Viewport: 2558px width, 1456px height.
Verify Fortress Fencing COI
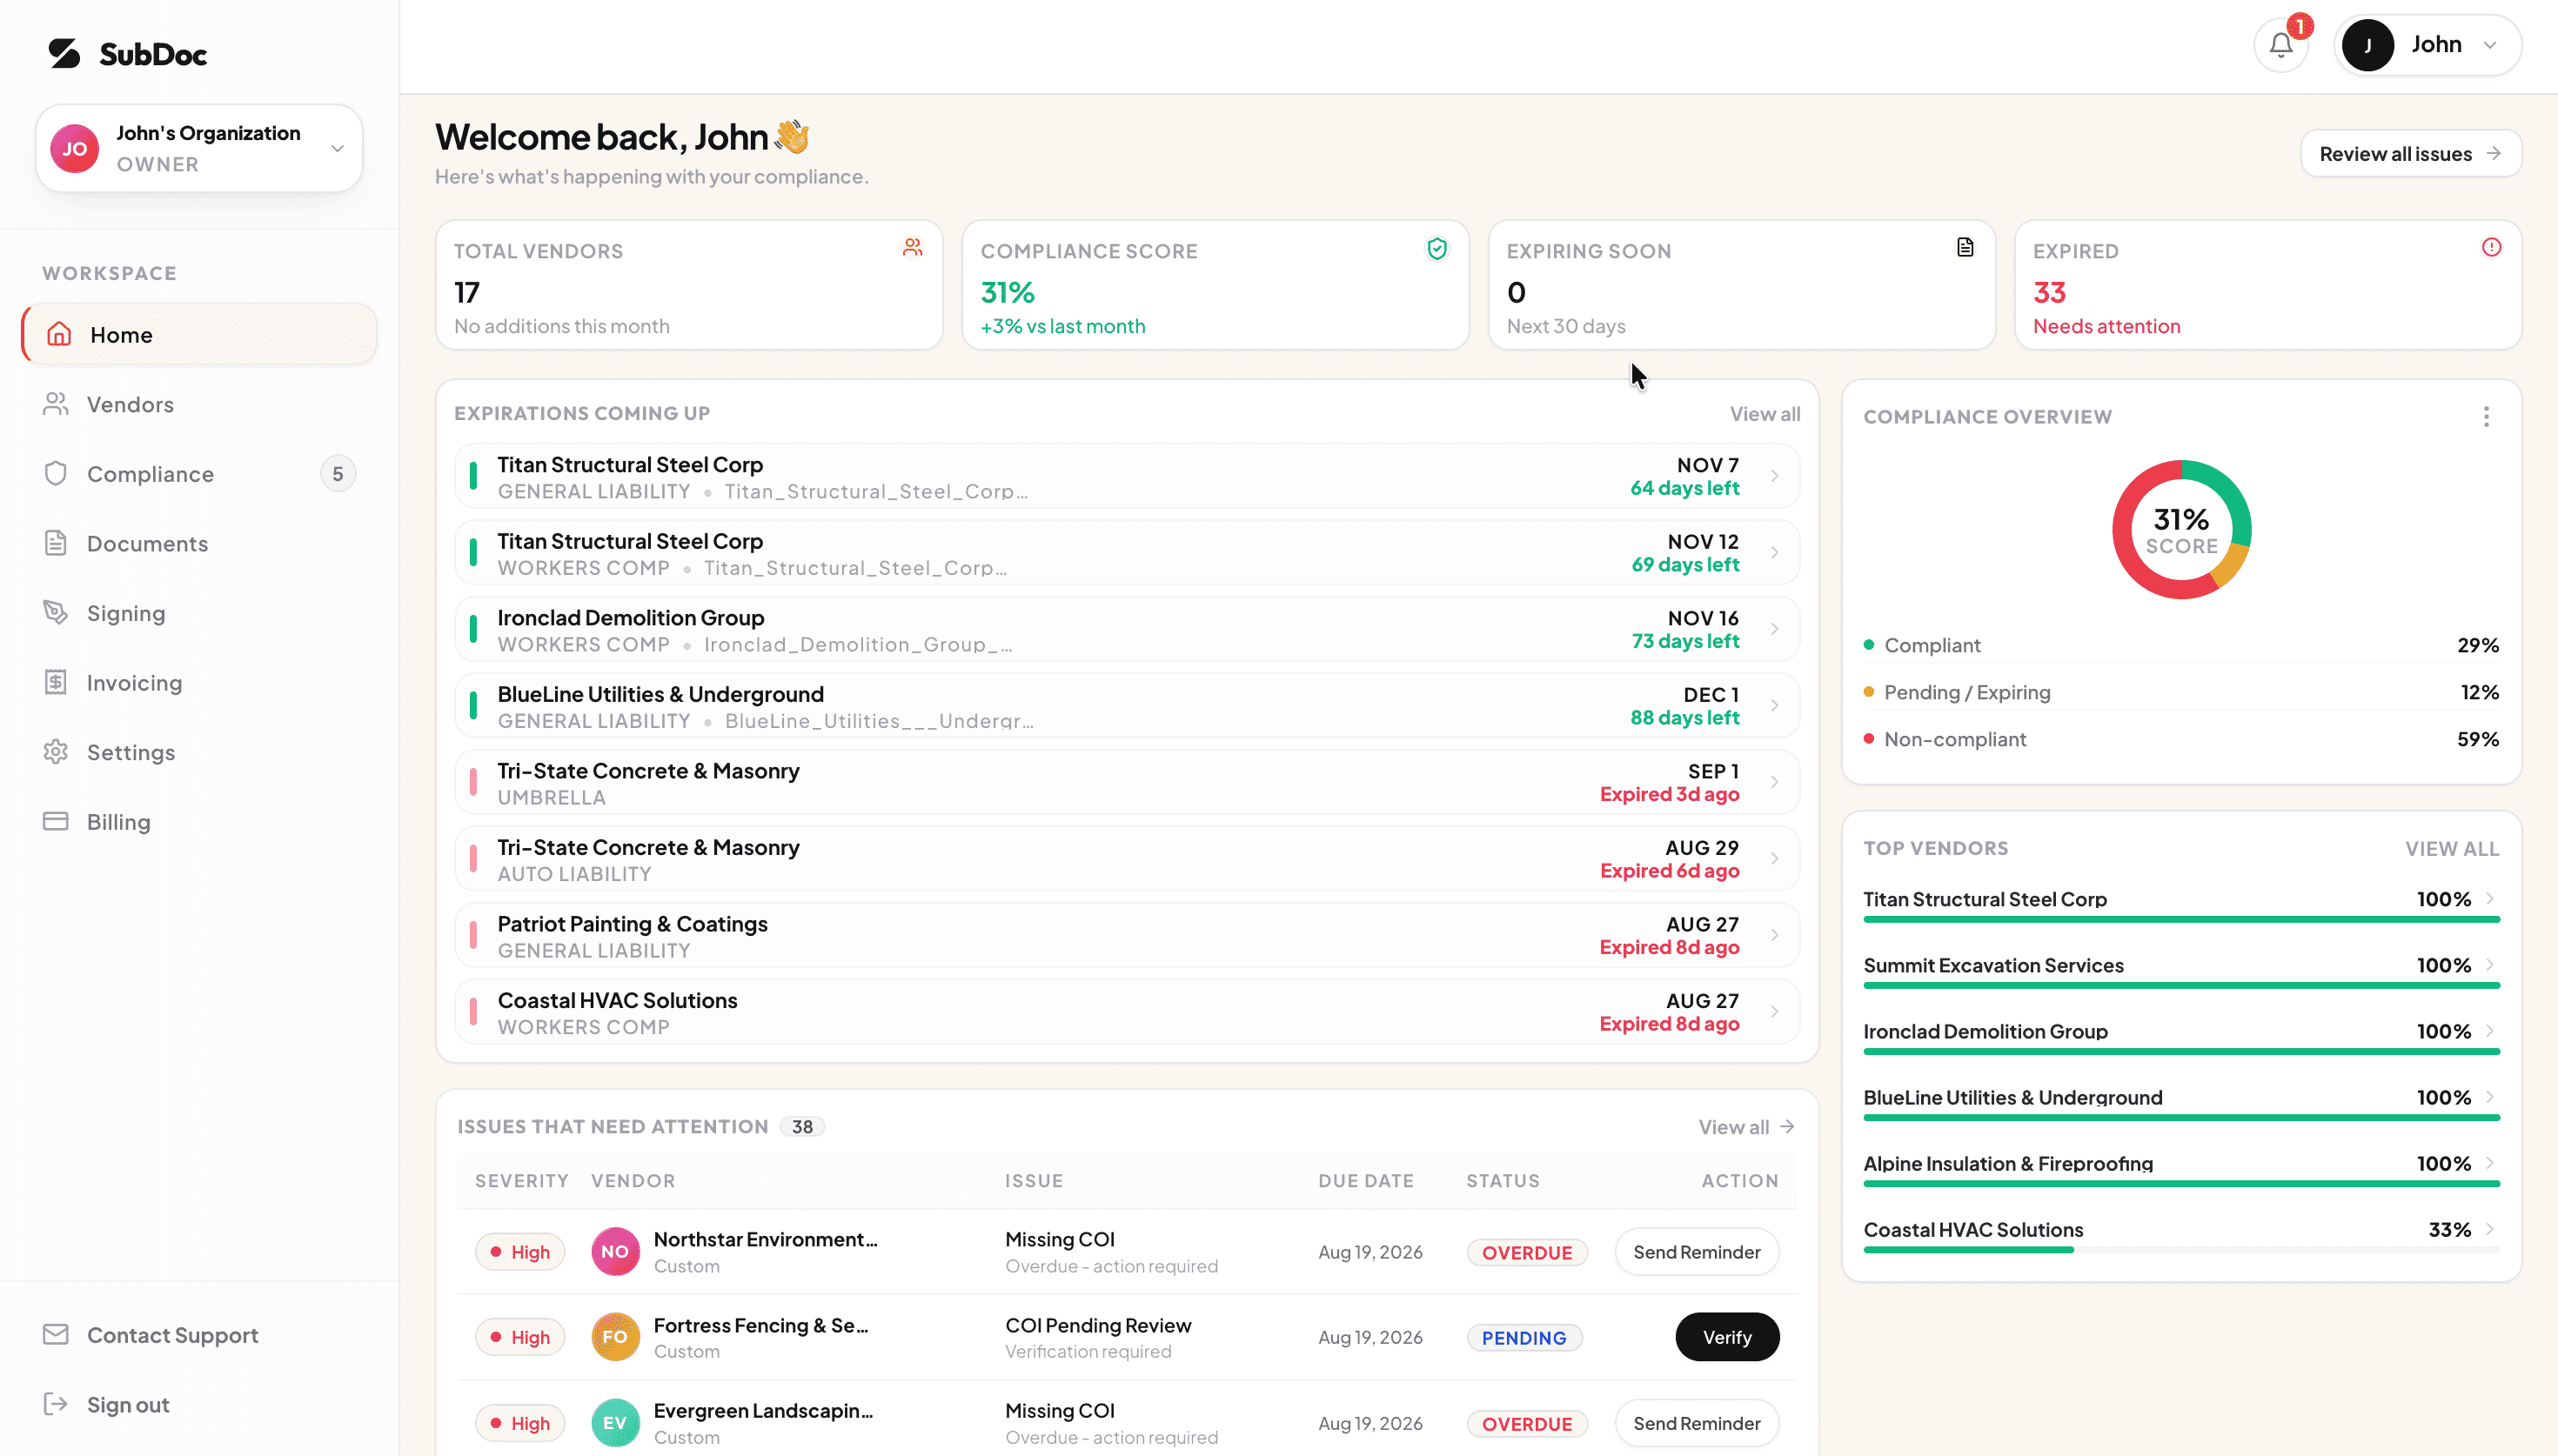[x=1727, y=1337]
